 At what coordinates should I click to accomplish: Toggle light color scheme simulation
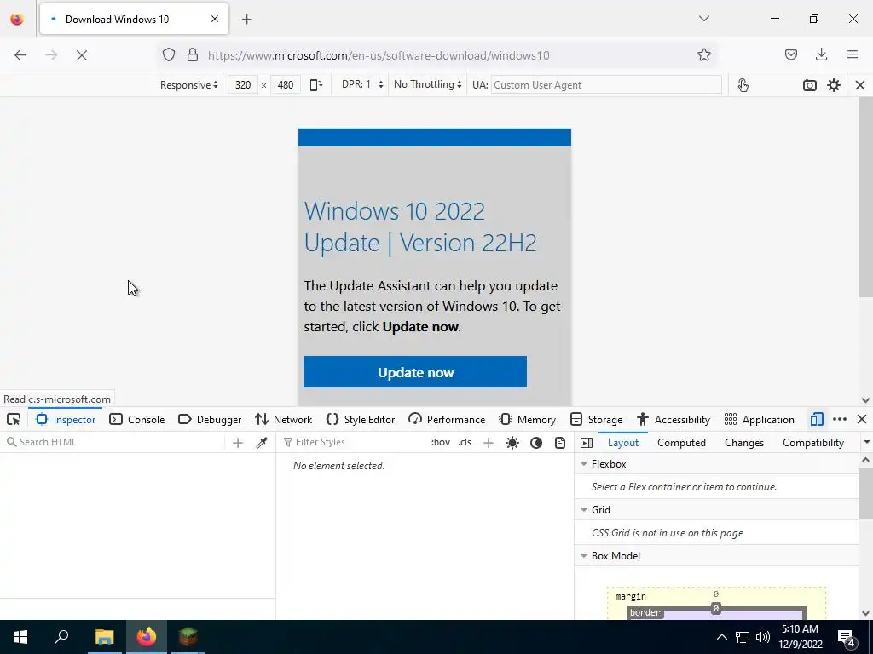point(512,443)
